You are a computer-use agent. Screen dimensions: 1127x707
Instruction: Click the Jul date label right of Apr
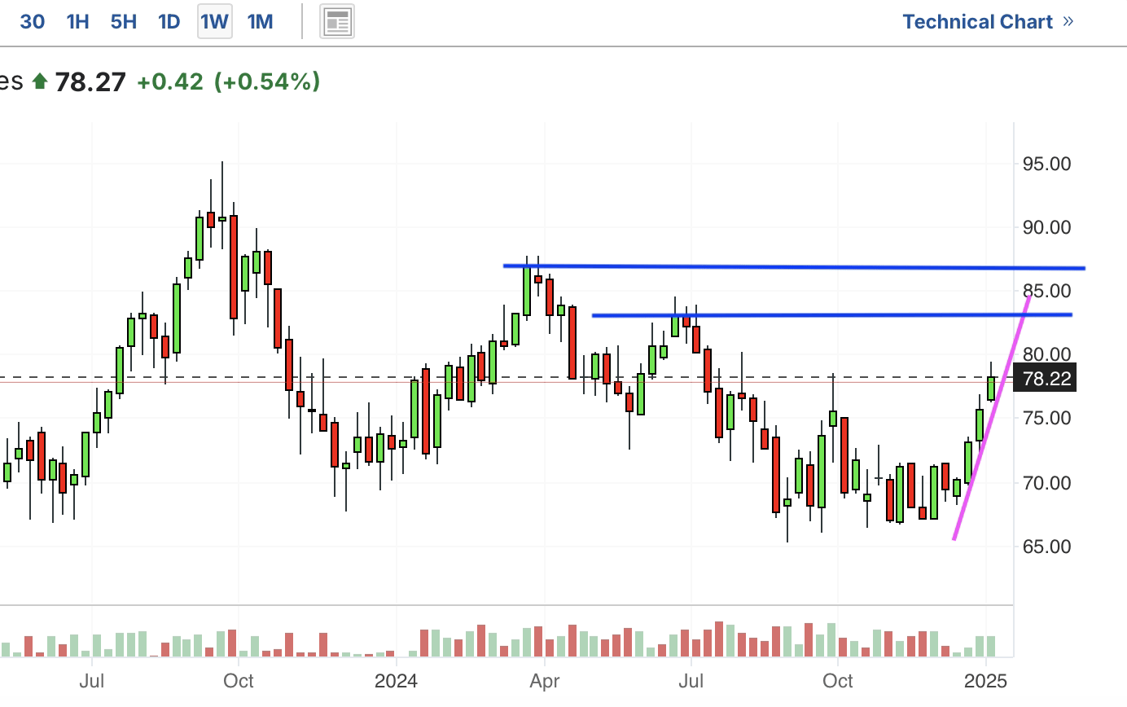(x=691, y=680)
